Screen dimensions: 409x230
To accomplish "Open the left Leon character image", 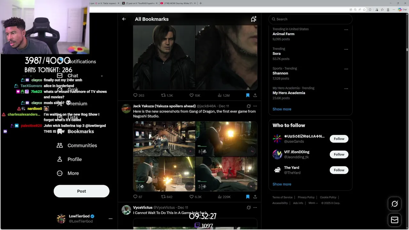I will pyautogui.click(x=164, y=57).
